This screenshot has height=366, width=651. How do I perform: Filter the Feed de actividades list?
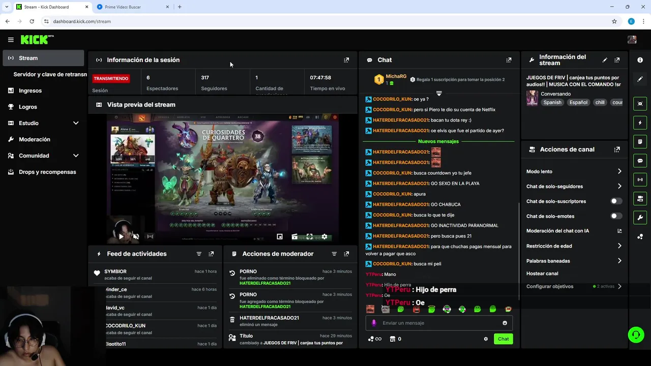point(199,254)
